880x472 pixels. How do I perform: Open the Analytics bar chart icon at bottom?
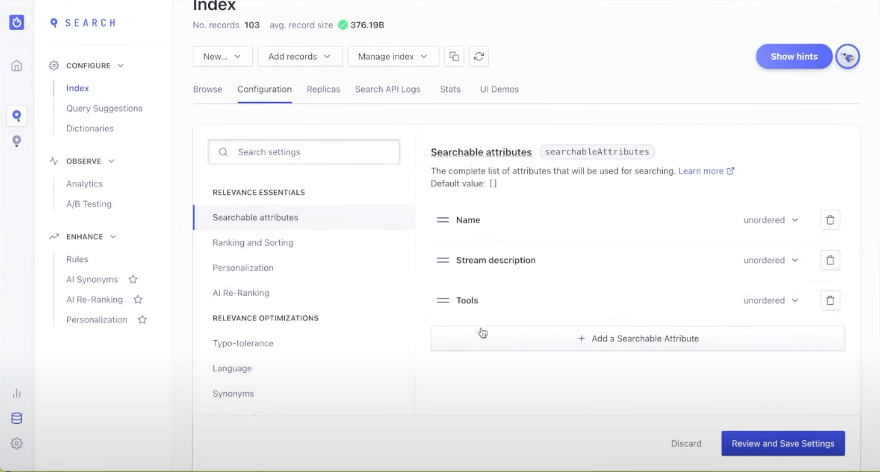click(17, 393)
